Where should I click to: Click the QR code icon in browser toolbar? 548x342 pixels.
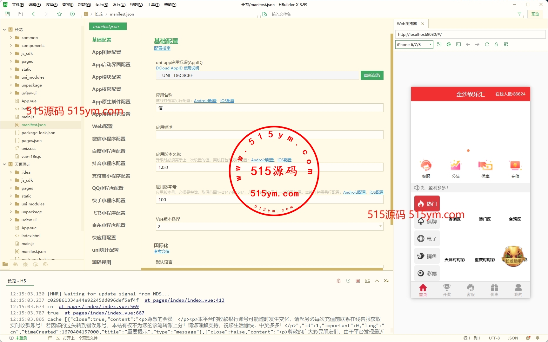point(506,44)
